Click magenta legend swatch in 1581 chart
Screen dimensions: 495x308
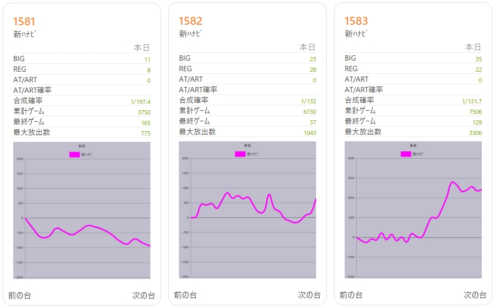(74, 155)
